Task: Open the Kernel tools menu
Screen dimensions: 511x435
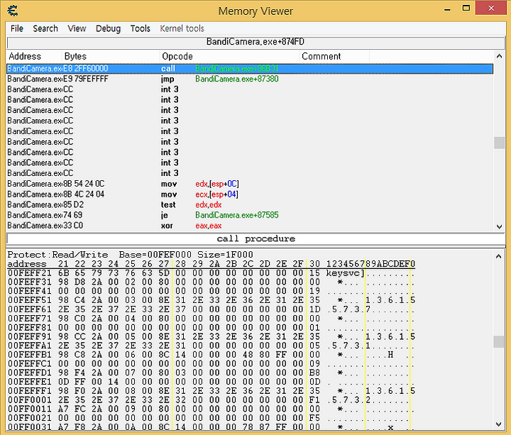Action: pyautogui.click(x=182, y=28)
